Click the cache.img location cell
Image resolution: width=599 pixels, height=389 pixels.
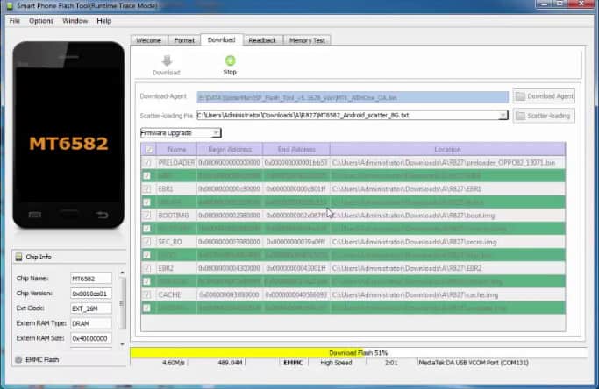tap(448, 294)
